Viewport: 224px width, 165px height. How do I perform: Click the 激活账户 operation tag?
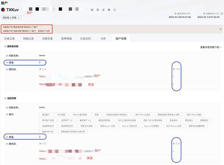coord(45,114)
